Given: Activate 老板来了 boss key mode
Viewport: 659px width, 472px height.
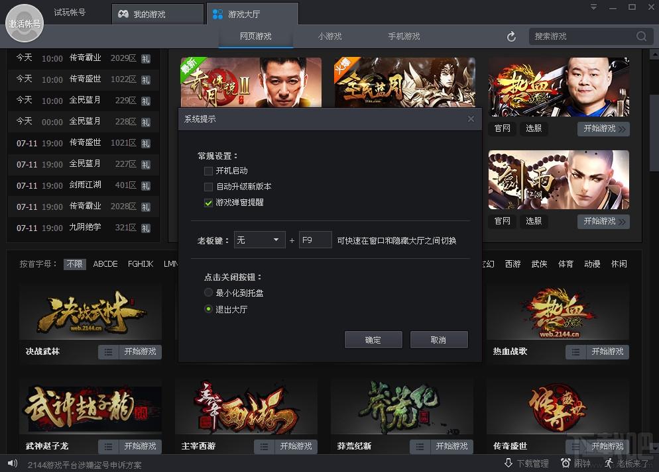Looking at the screenshot, I should (x=627, y=463).
